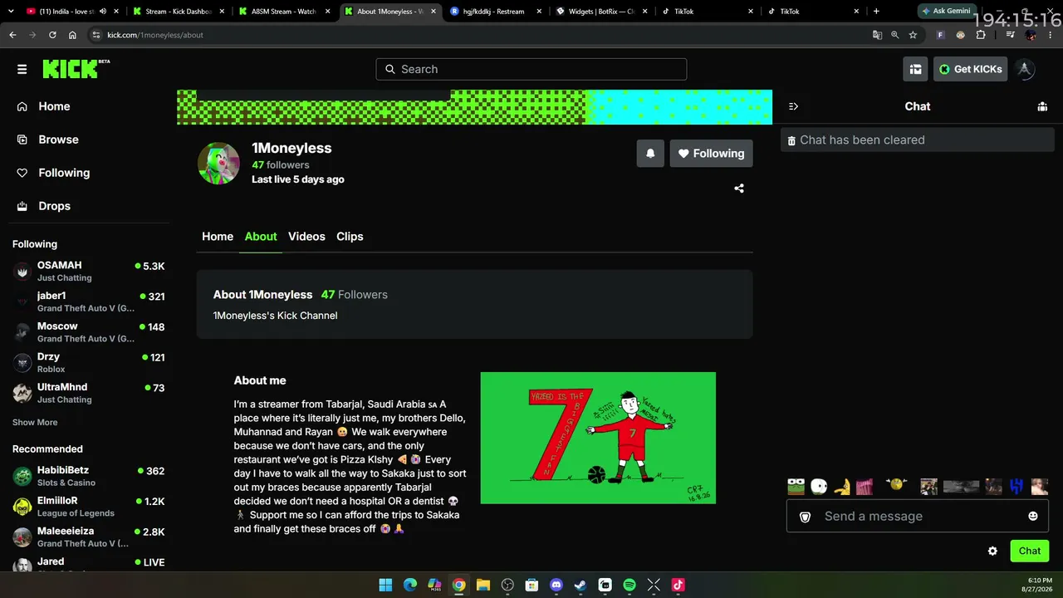This screenshot has height=598, width=1063.
Task: Switch to the Videos tab
Action: click(306, 237)
